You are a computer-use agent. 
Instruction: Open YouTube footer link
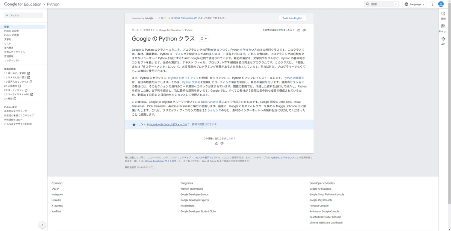pyautogui.click(x=56, y=211)
